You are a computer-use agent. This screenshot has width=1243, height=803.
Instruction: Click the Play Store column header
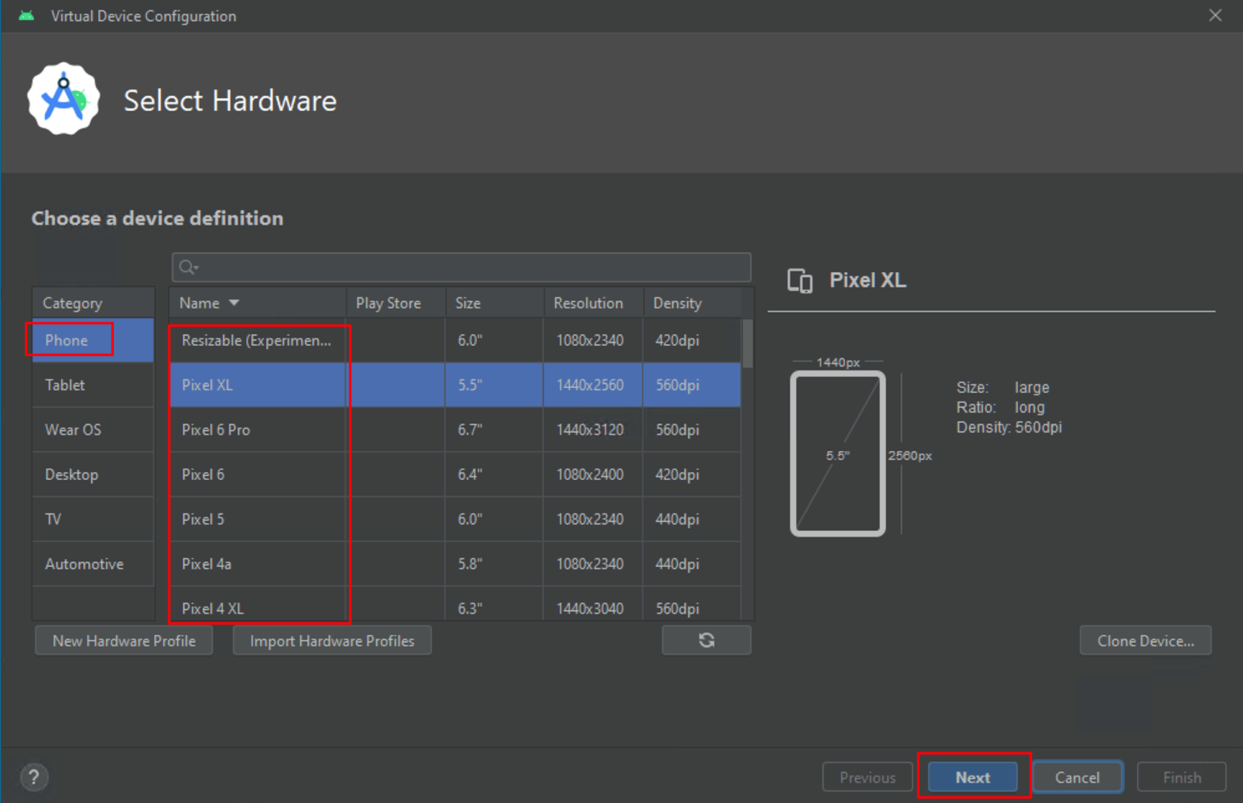click(x=396, y=303)
